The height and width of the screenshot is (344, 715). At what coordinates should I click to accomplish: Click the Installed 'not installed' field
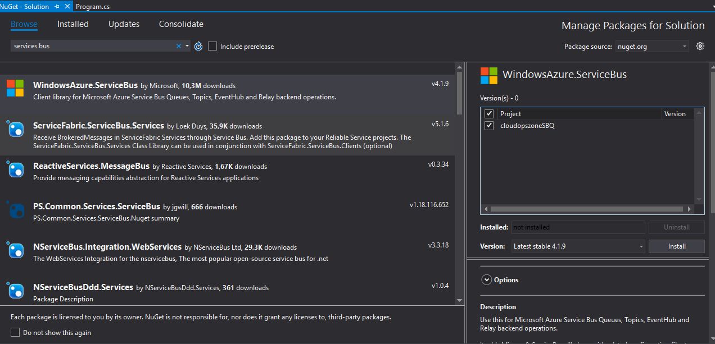tap(578, 227)
